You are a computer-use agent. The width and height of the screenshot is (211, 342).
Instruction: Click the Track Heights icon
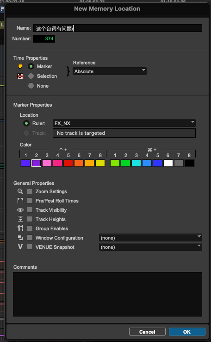[x=20, y=219]
